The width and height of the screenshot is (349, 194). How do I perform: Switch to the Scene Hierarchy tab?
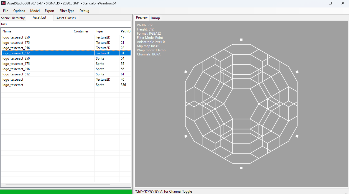coord(13,18)
